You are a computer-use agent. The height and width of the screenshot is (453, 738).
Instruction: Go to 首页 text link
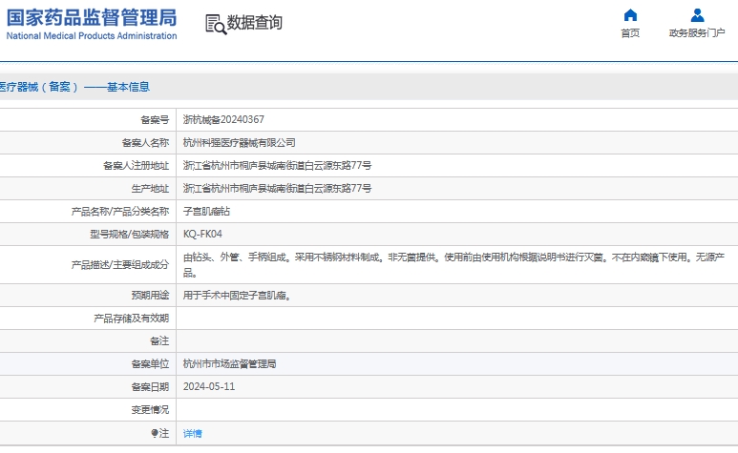coord(630,32)
